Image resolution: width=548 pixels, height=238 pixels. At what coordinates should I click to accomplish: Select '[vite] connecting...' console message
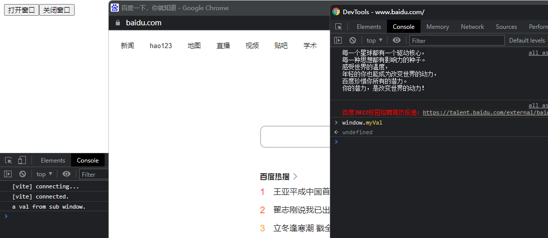[x=45, y=186]
